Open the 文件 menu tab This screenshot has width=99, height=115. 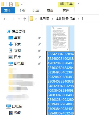[8, 10]
